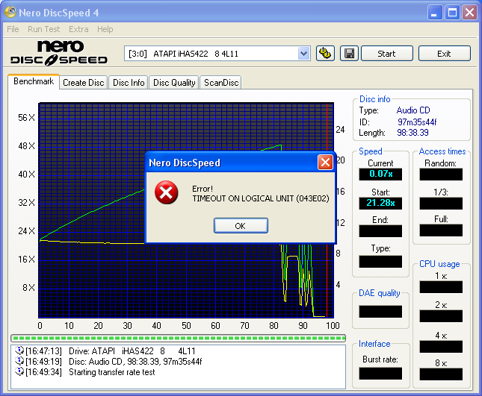Viewport: 482px width, 396px height.
Task: Switch to the Disc Quality tab
Action: (174, 83)
